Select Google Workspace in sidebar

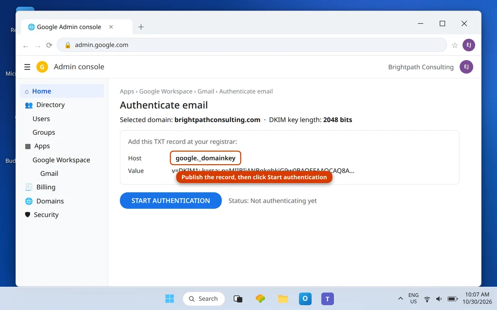coord(61,160)
